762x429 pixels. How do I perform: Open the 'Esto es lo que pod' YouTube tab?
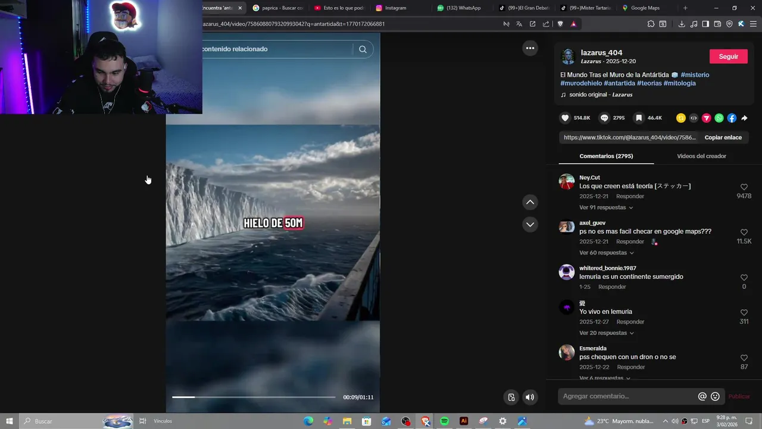[339, 8]
